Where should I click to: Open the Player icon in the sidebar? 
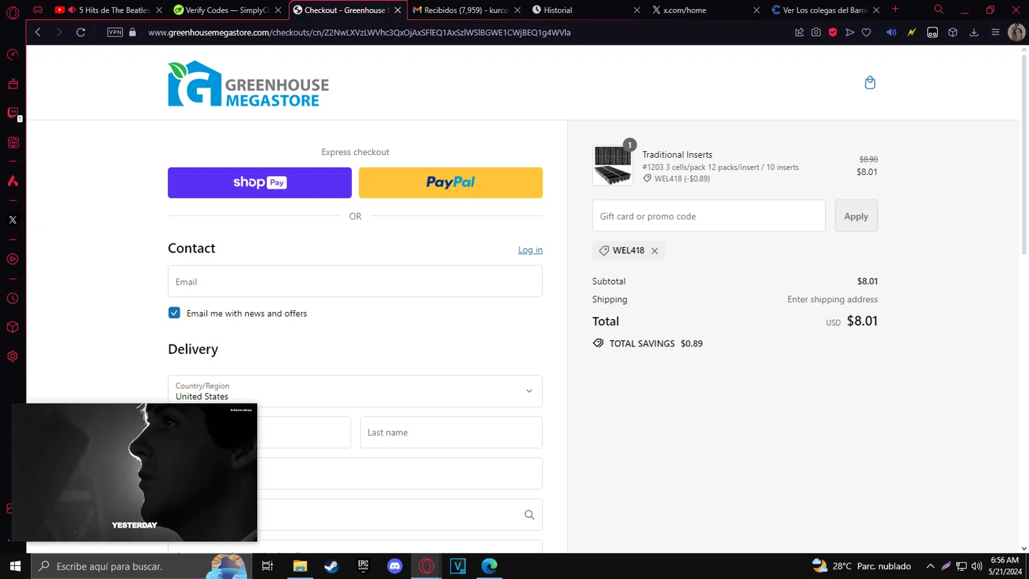coord(12,259)
